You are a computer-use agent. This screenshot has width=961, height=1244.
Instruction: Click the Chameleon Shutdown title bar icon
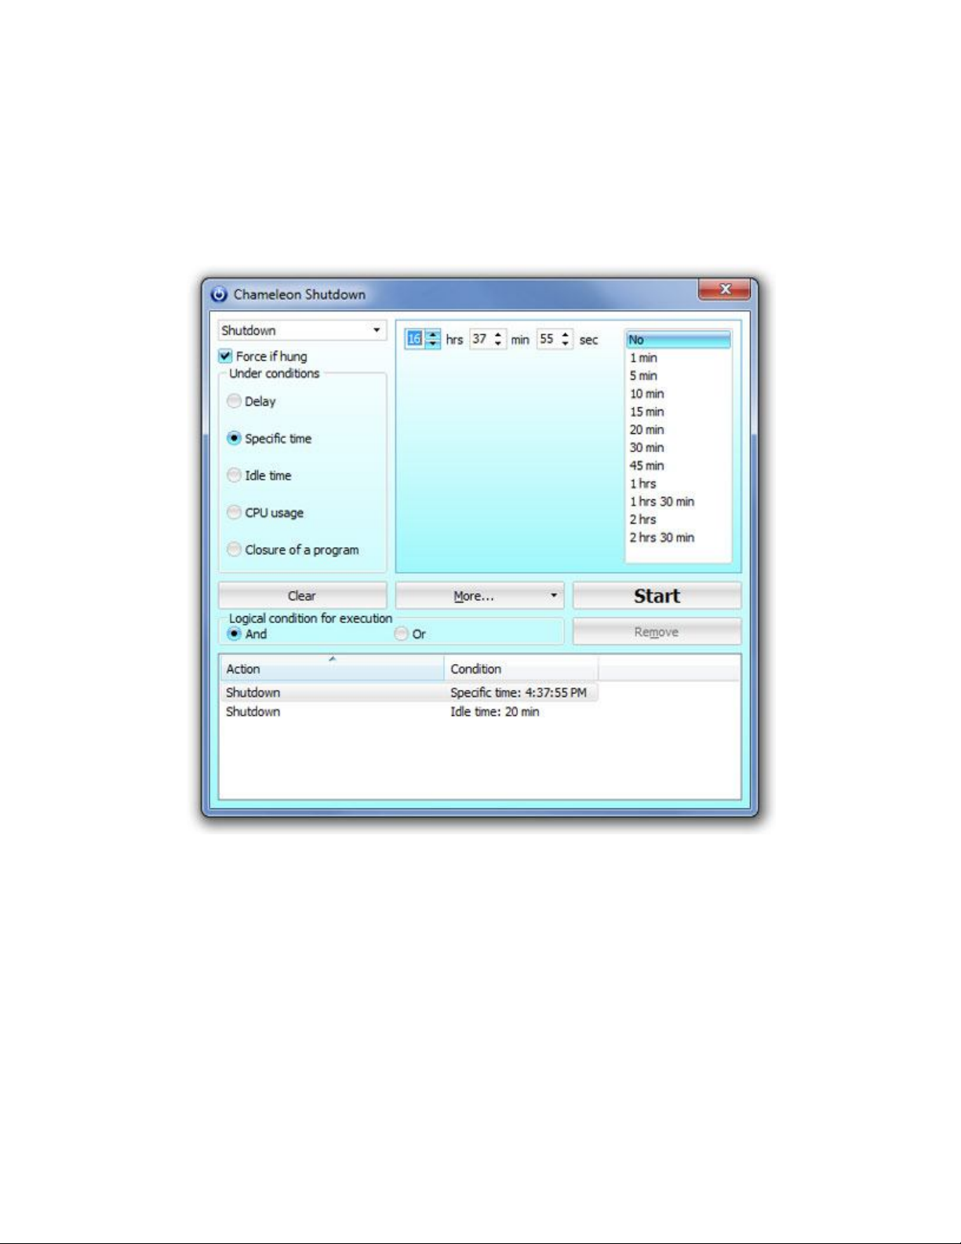[x=219, y=294]
